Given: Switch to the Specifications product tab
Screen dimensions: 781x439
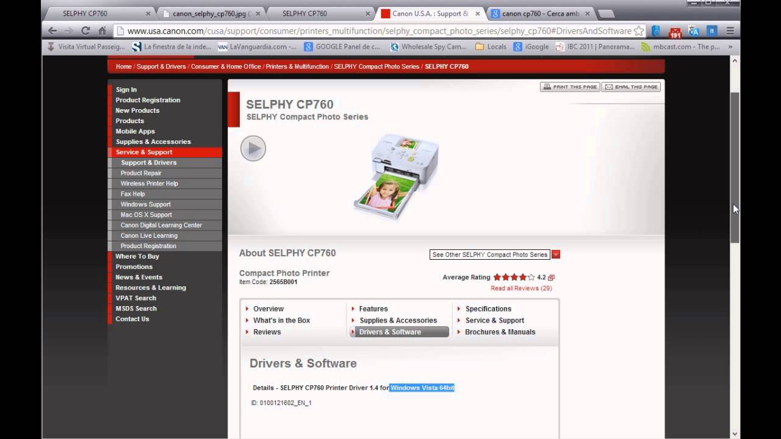Looking at the screenshot, I should click(x=488, y=309).
